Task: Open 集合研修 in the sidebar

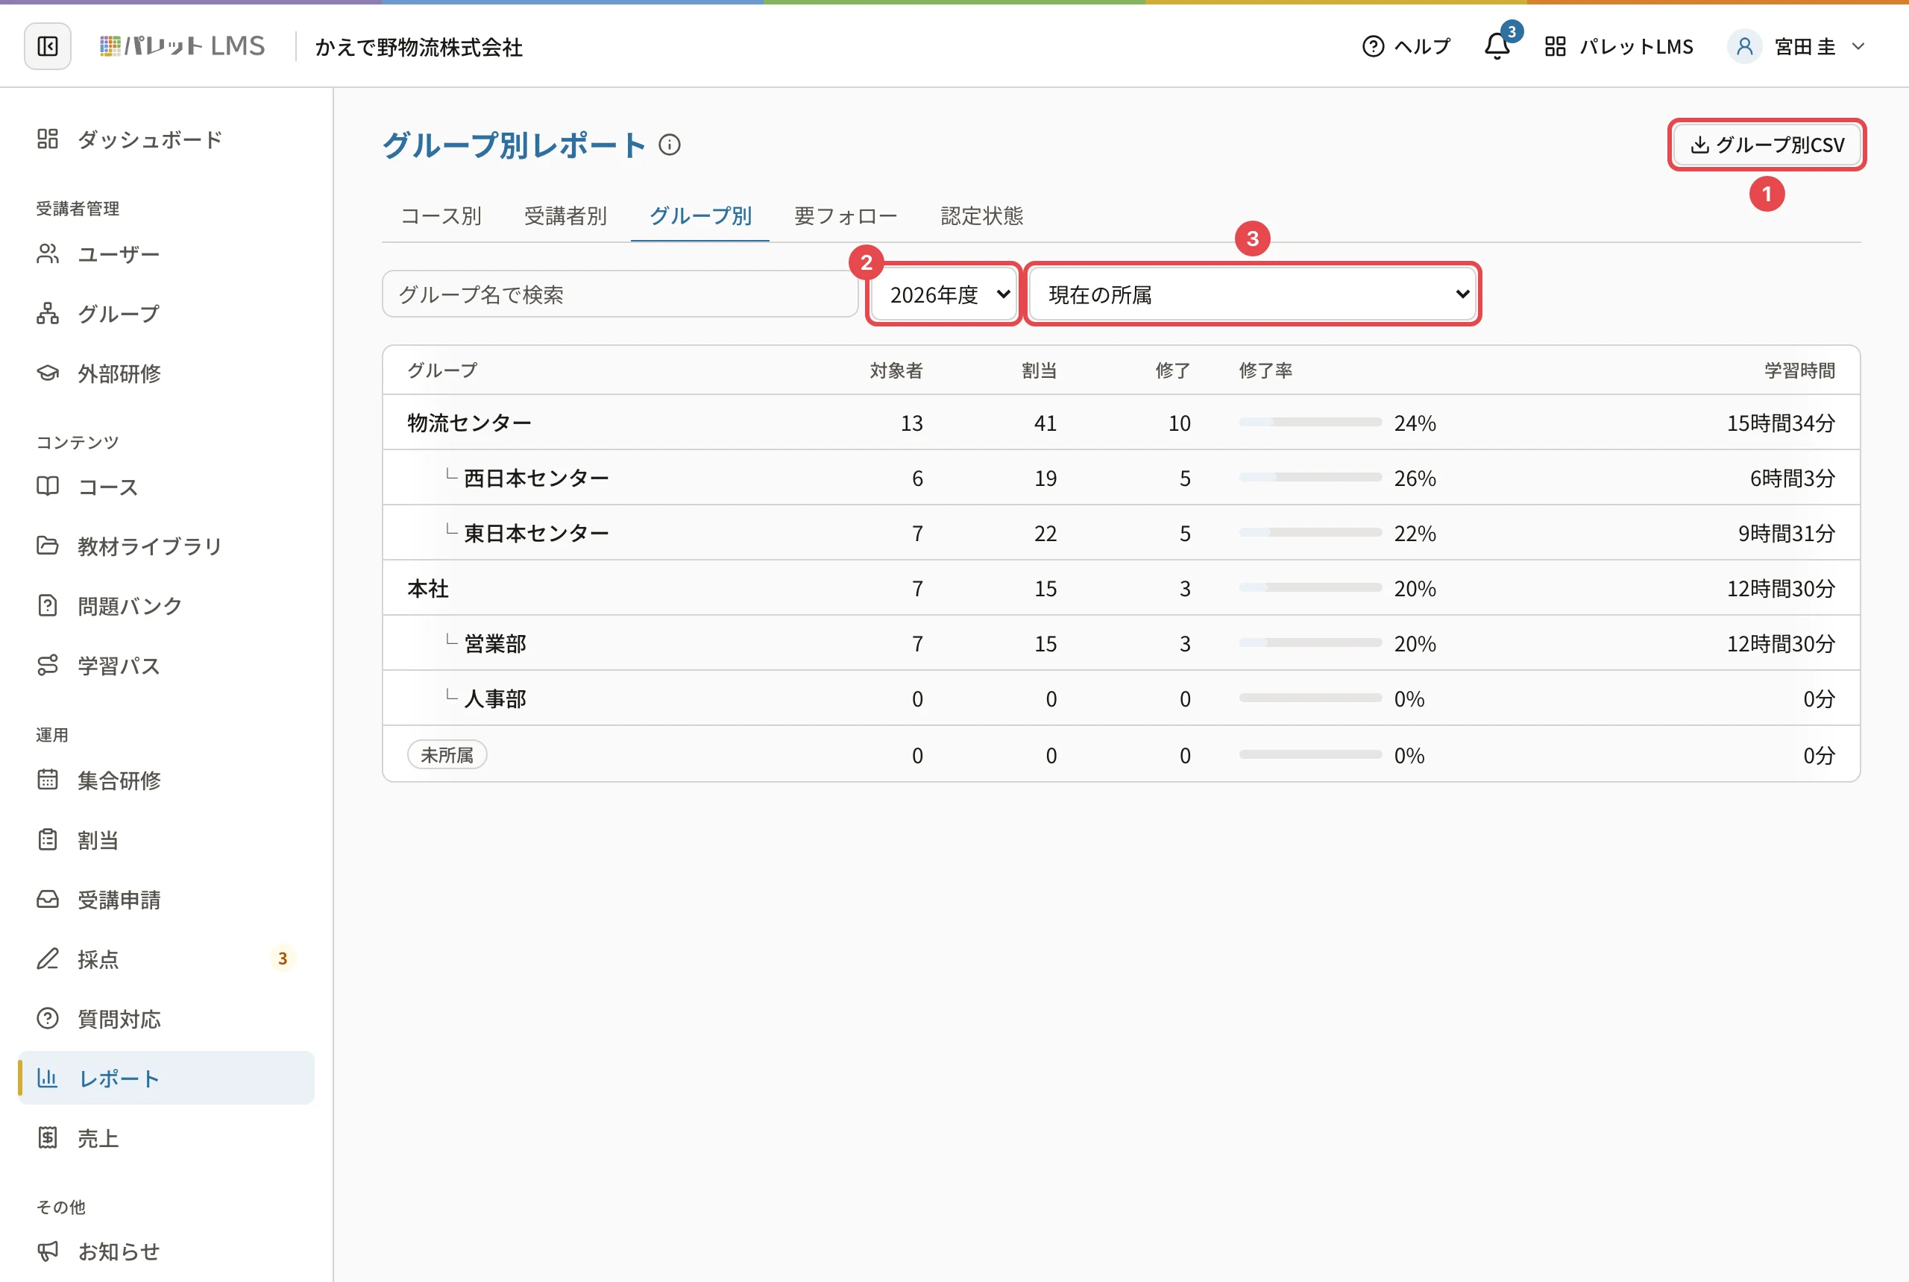Action: click(166, 780)
